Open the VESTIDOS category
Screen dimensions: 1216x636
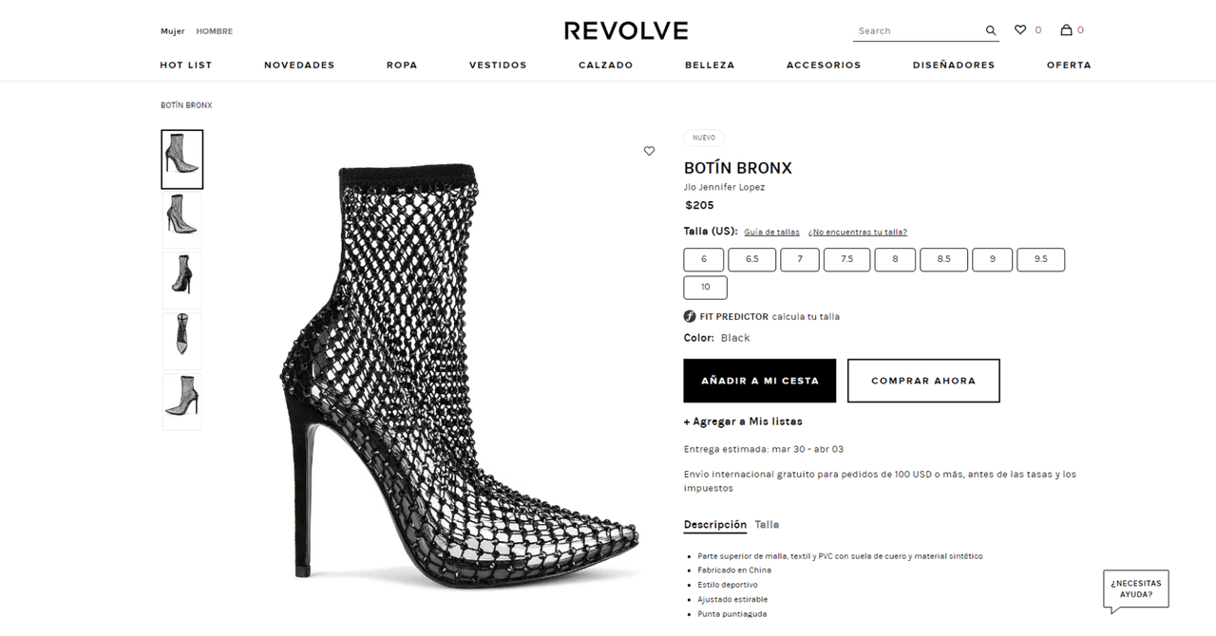(498, 65)
